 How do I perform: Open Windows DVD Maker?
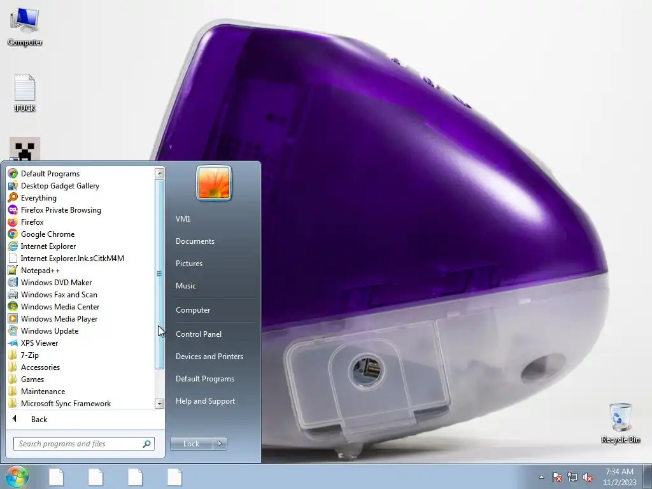pos(56,282)
